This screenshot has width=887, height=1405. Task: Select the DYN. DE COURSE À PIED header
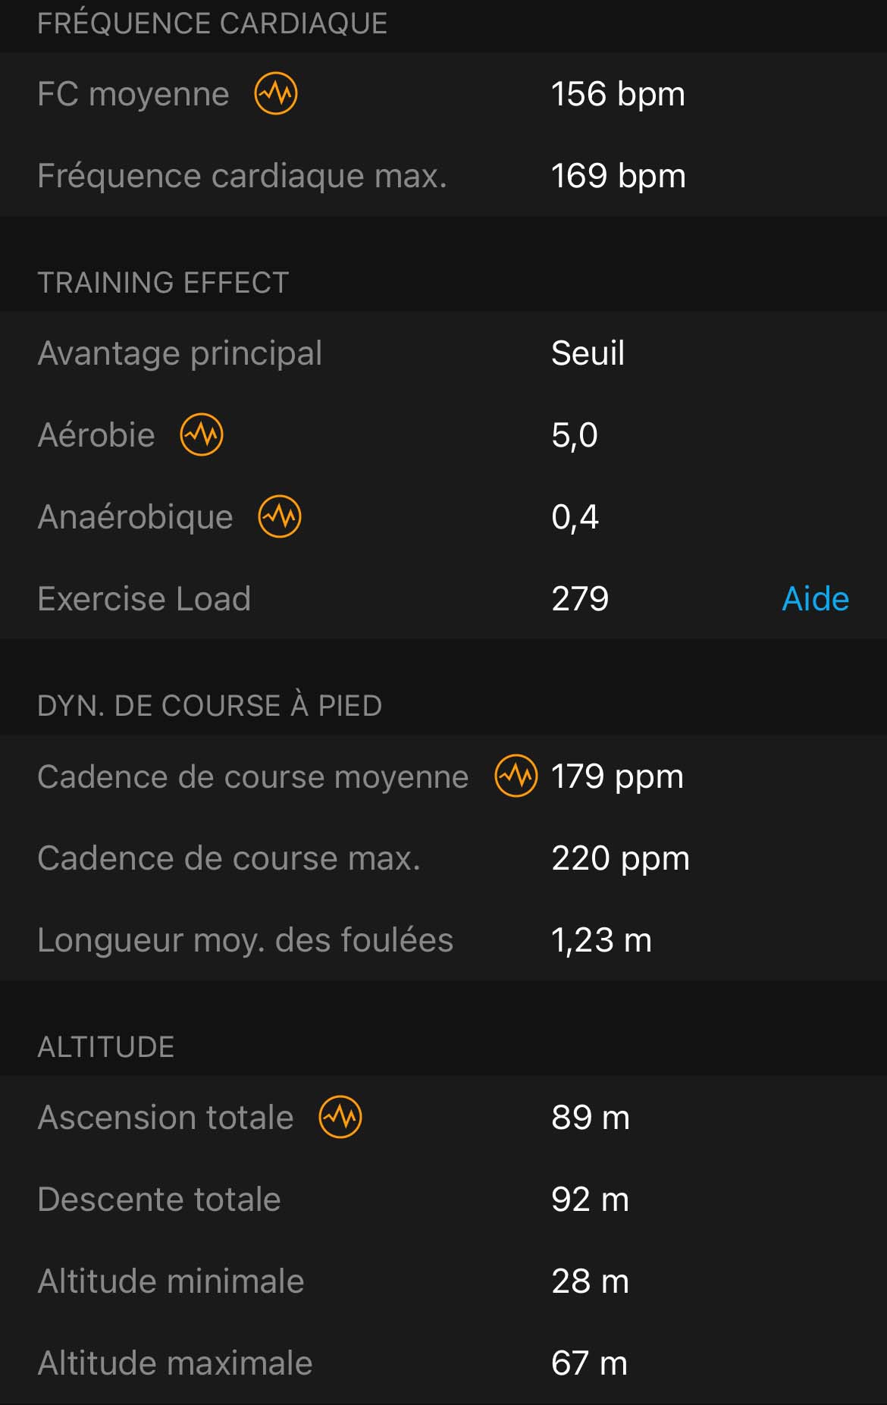(x=210, y=706)
